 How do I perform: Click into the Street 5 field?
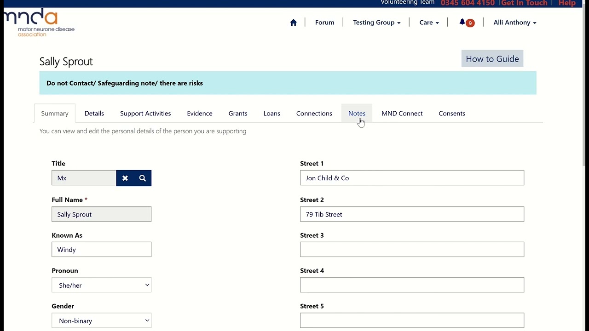click(412, 320)
